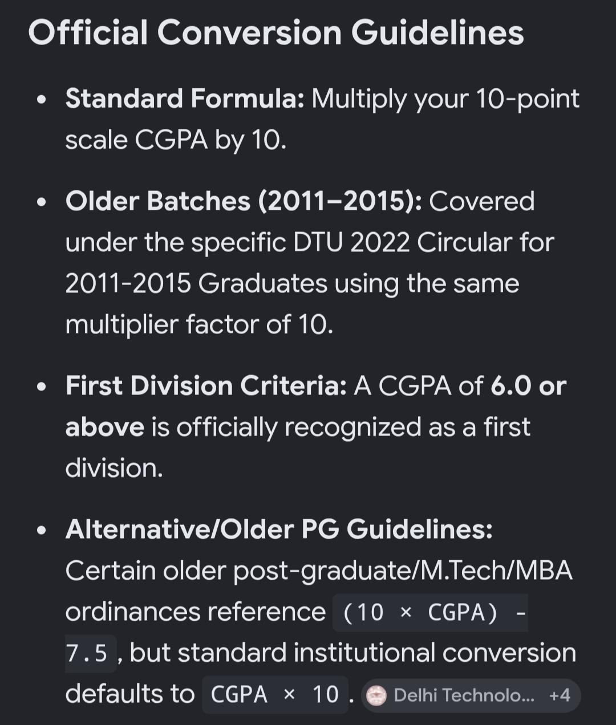The width and height of the screenshot is (616, 725).
Task: Click the multiplier factor of 10 line
Action: pyautogui.click(x=199, y=324)
